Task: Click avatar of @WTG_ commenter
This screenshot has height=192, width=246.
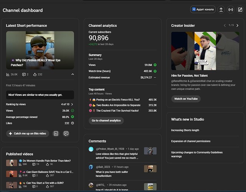Action: (91, 185)
